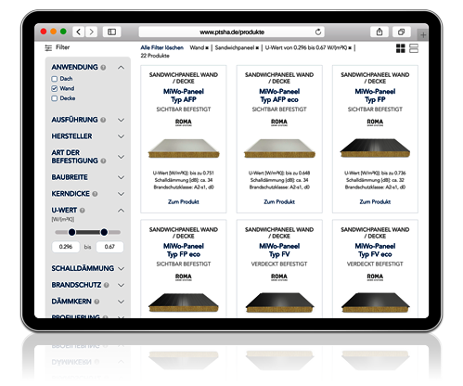Enable the Dach checkbox

point(55,79)
